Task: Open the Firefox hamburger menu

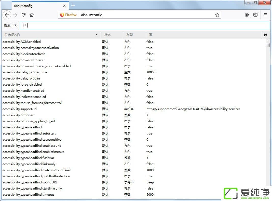Action: click(x=265, y=15)
